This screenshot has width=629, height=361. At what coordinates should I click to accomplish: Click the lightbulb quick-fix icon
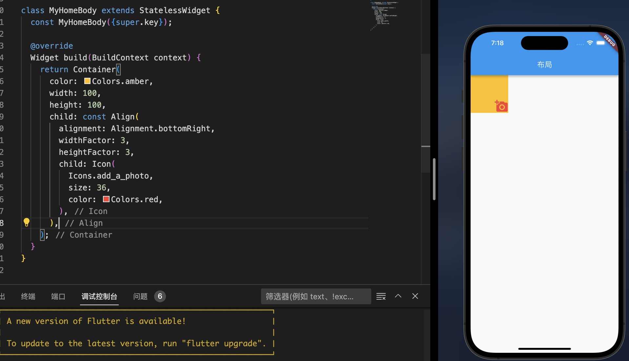[27, 223]
